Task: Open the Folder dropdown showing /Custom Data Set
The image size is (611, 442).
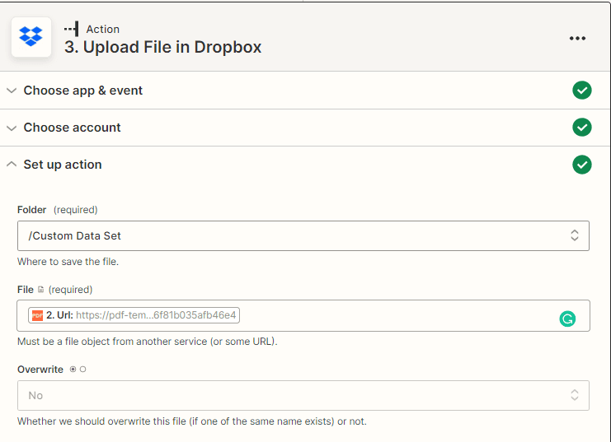Action: point(303,235)
